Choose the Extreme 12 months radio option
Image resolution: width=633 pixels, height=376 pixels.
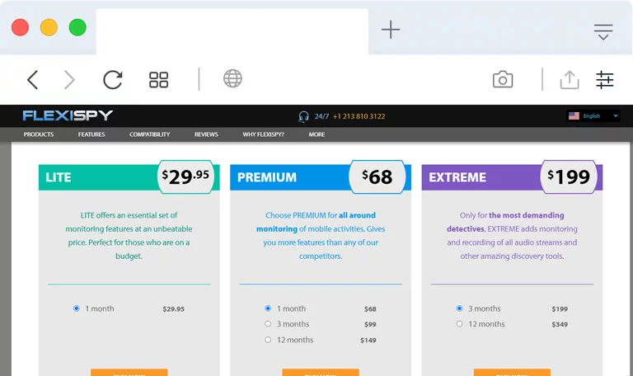[x=459, y=324]
